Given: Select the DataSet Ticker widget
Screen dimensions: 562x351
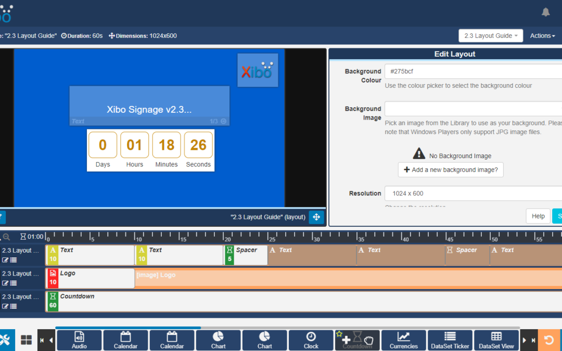Looking at the screenshot, I should click(450, 340).
